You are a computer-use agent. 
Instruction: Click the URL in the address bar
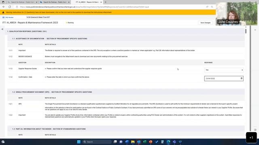pyautogui.click(x=85, y=7)
